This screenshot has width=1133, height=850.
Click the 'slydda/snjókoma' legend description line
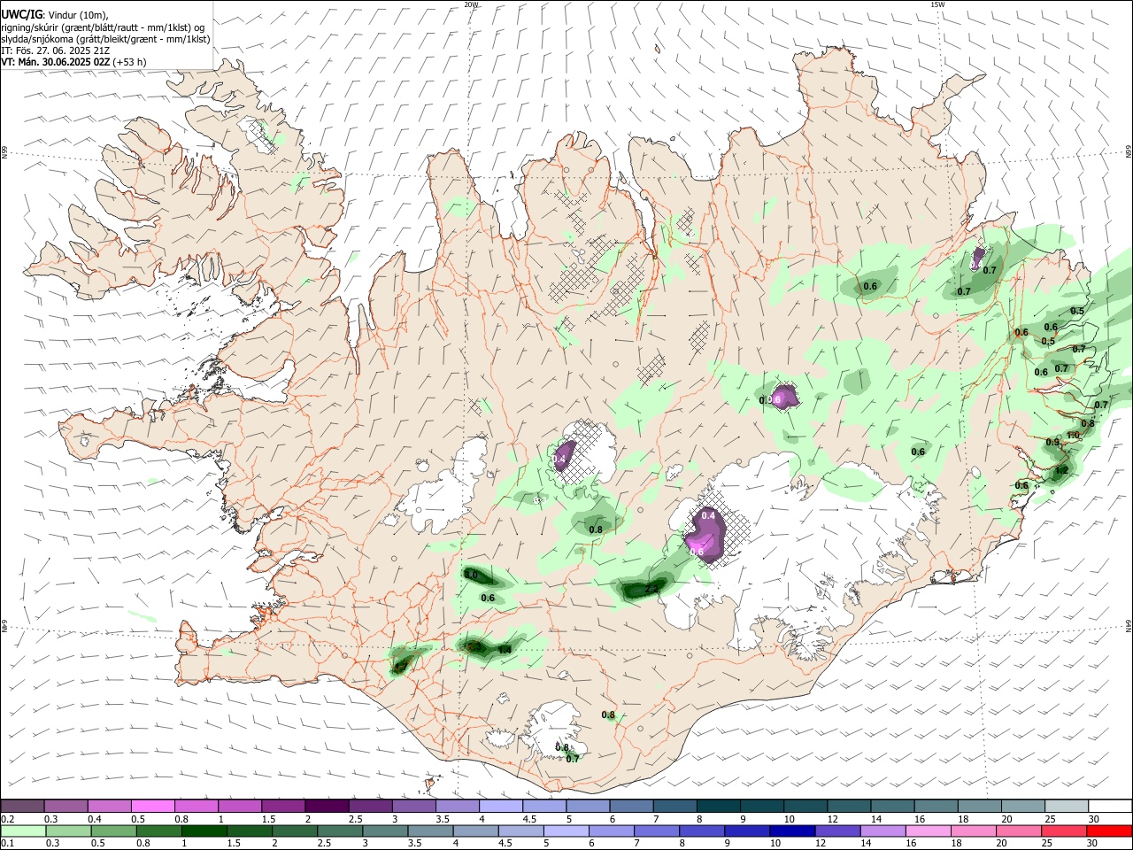click(x=105, y=39)
